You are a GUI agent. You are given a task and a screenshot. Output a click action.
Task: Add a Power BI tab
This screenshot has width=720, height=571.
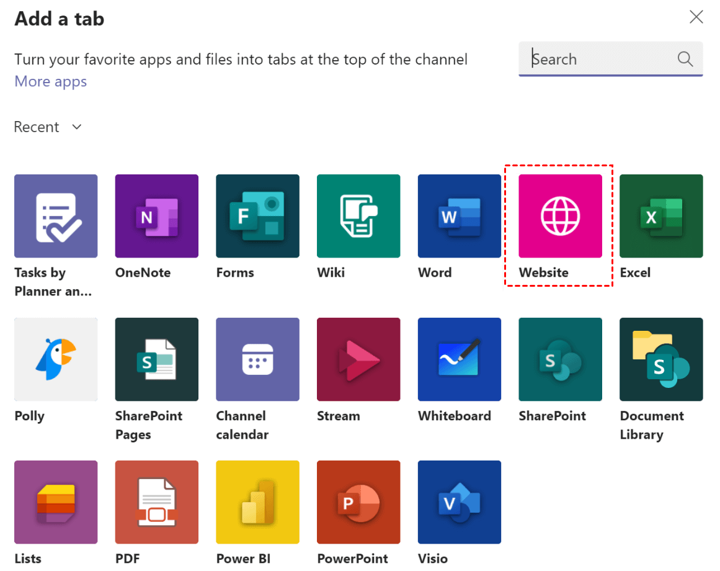[257, 502]
